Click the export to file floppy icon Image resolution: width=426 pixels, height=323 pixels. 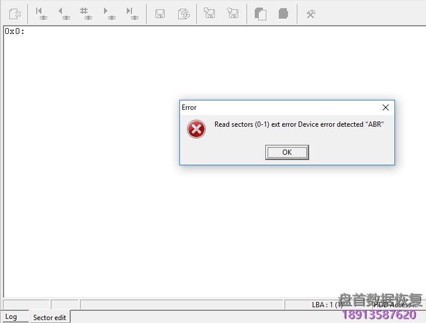point(209,13)
